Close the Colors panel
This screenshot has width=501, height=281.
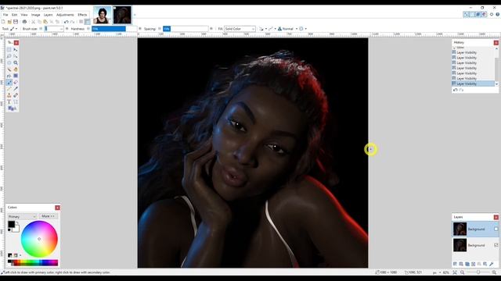pos(57,208)
